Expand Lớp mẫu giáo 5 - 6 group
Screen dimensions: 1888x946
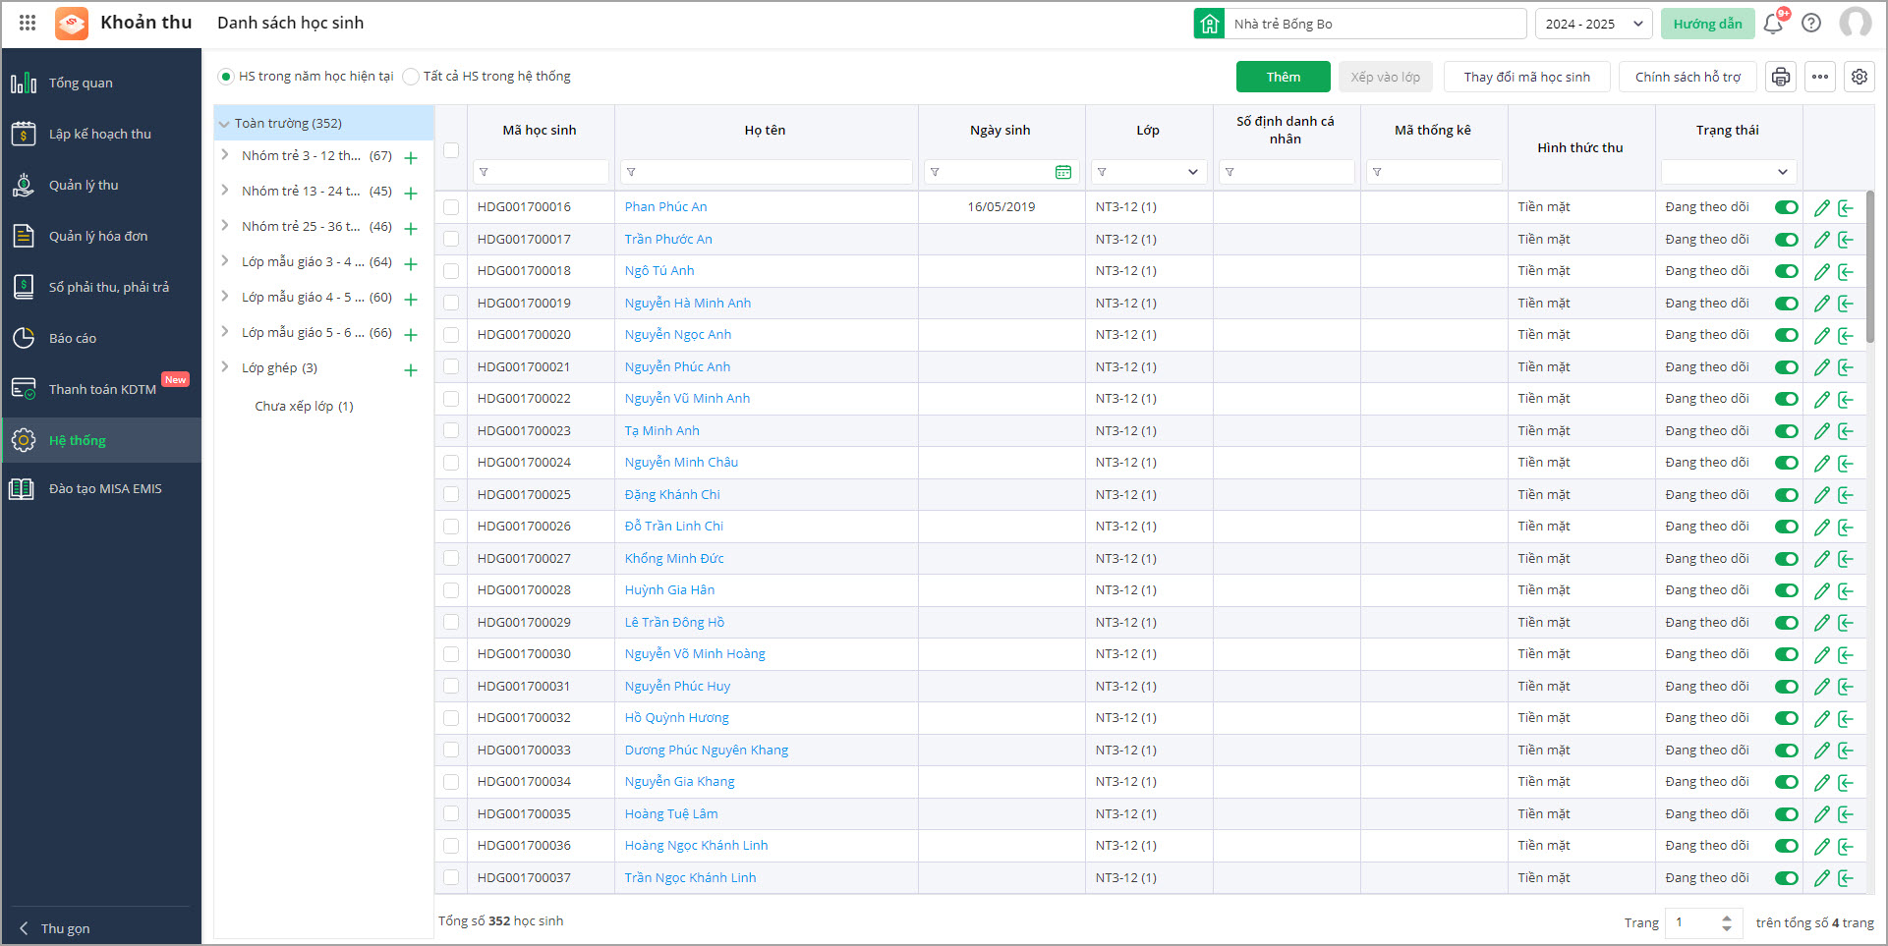225,332
